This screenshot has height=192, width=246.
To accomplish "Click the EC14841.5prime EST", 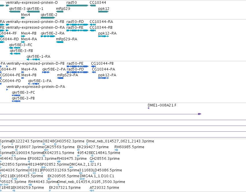I will click(x=92, y=156).
